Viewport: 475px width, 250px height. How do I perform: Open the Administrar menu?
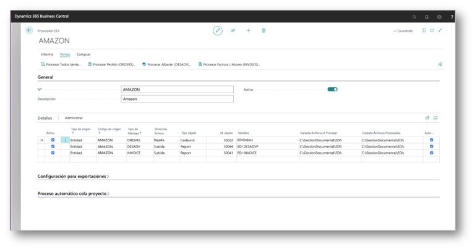click(74, 118)
